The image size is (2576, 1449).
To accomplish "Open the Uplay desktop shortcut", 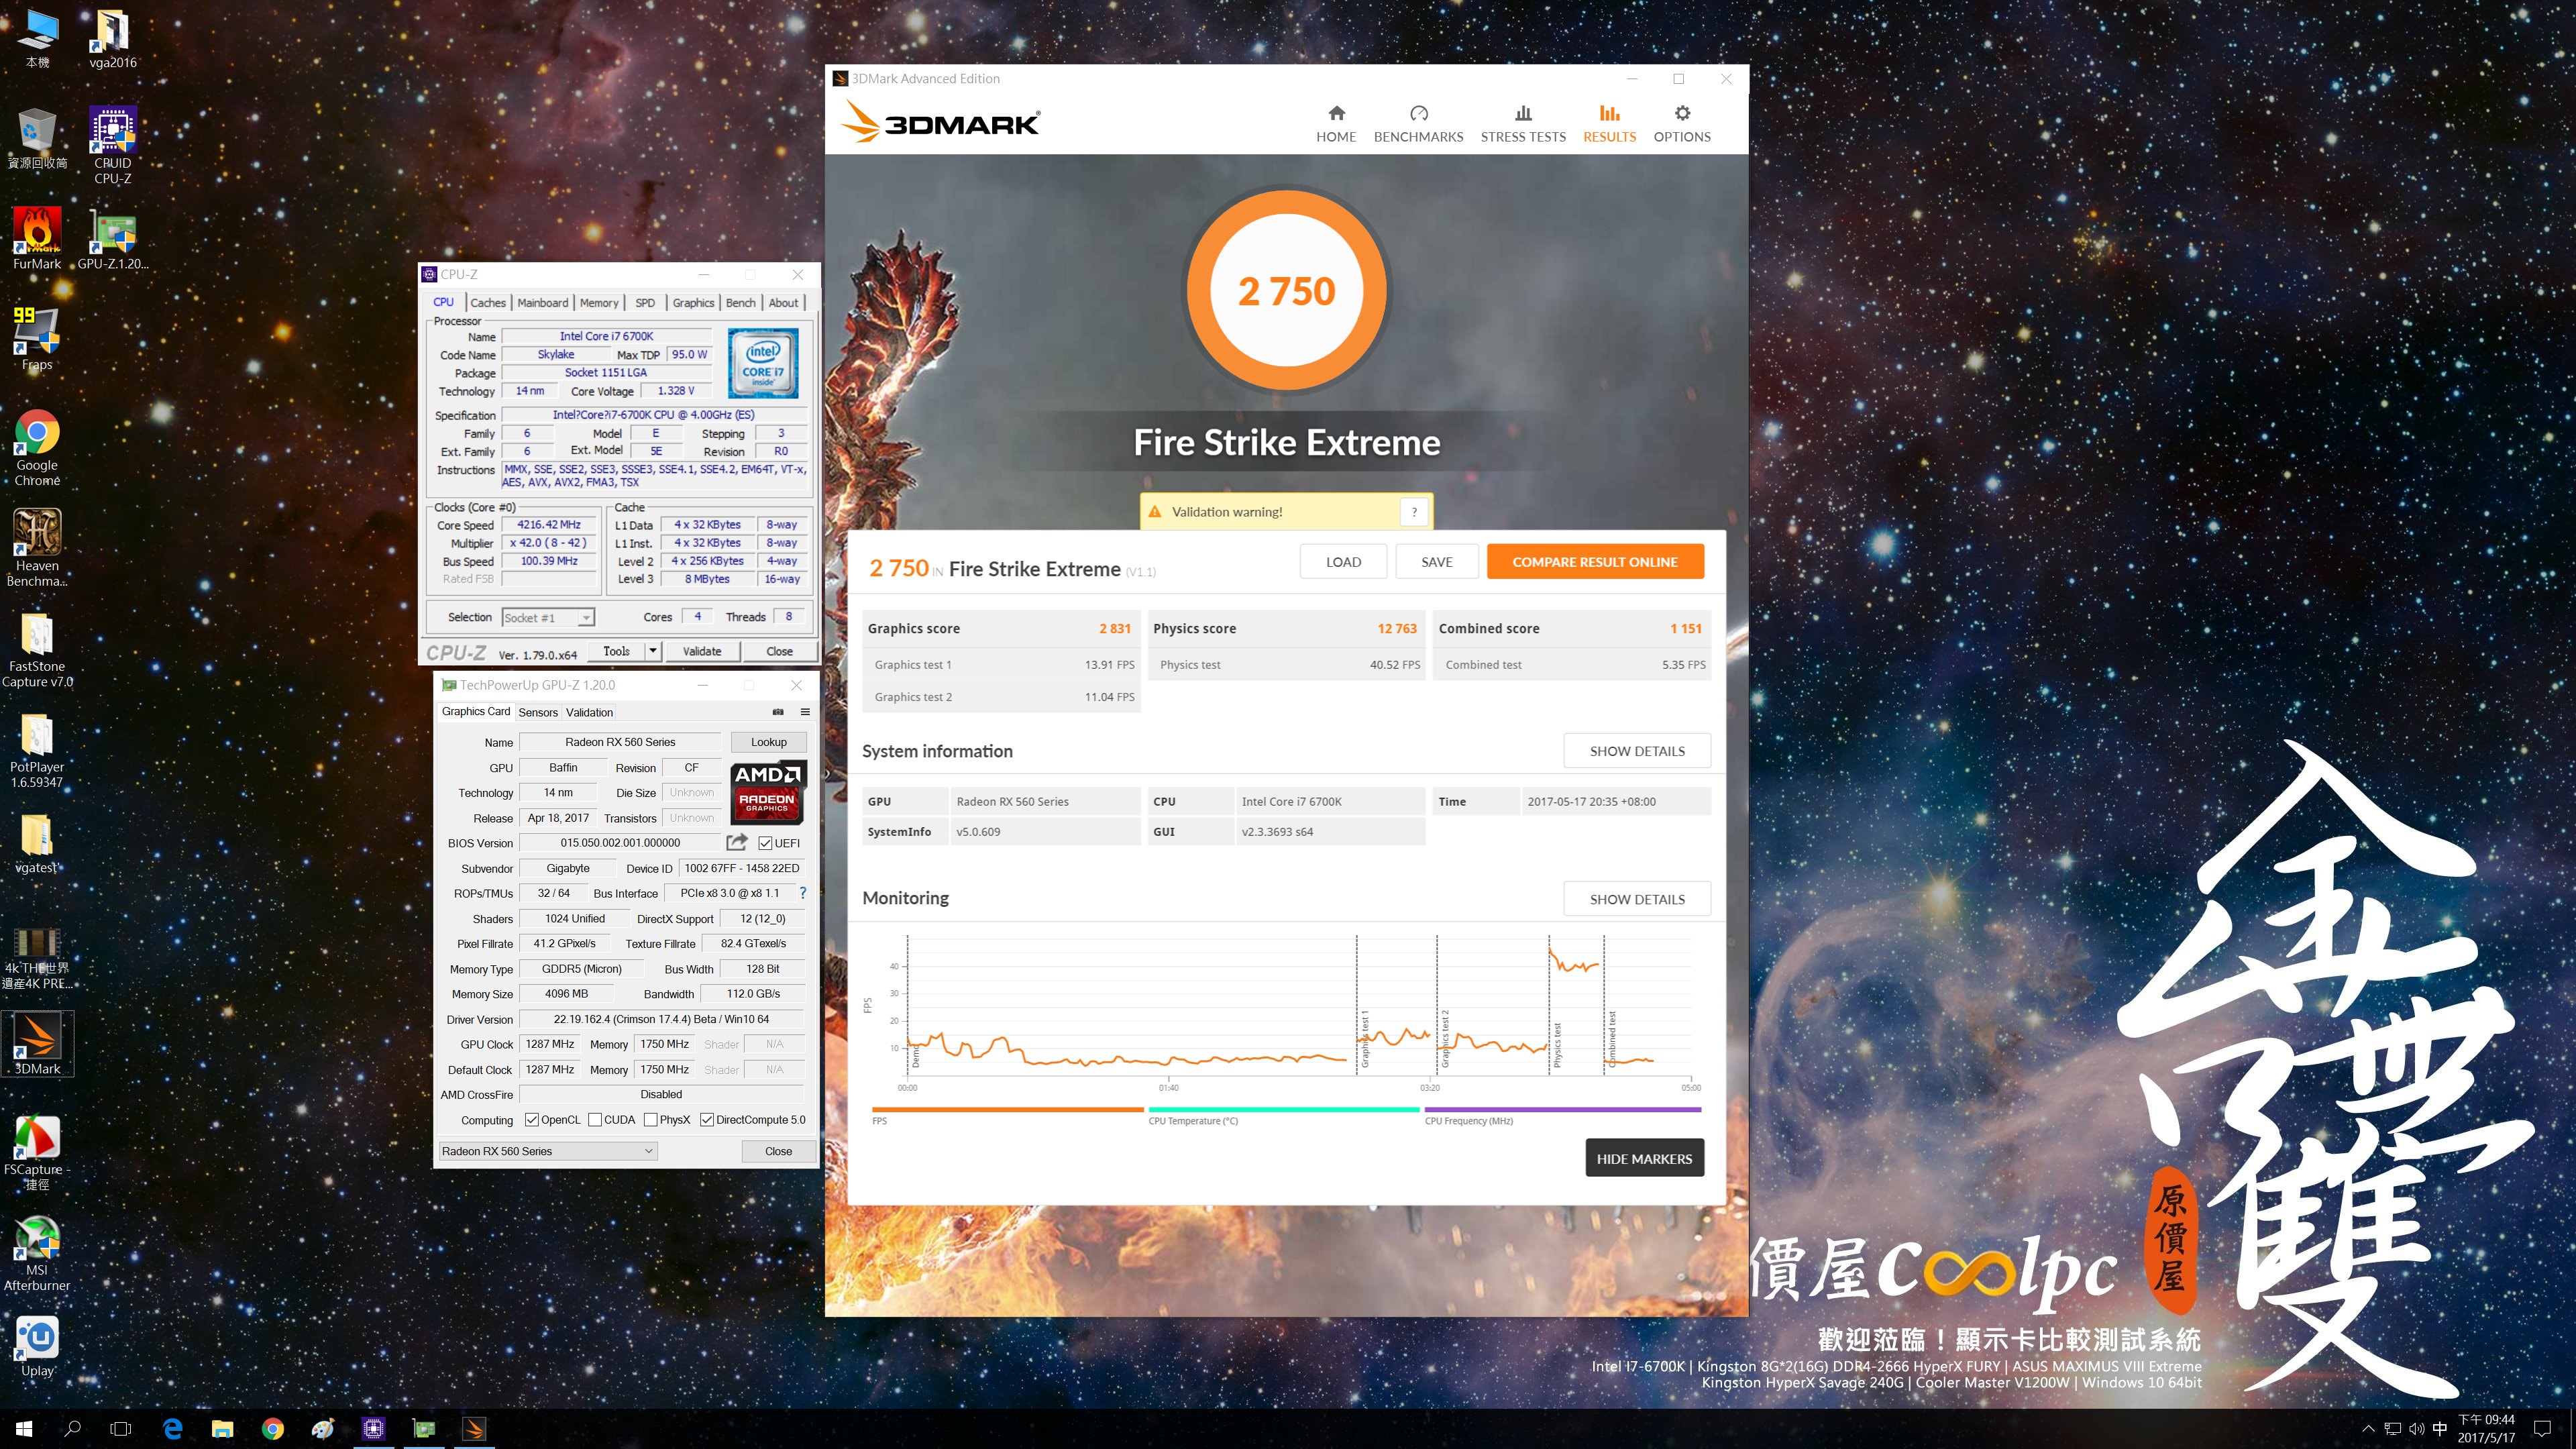I will [37, 1347].
